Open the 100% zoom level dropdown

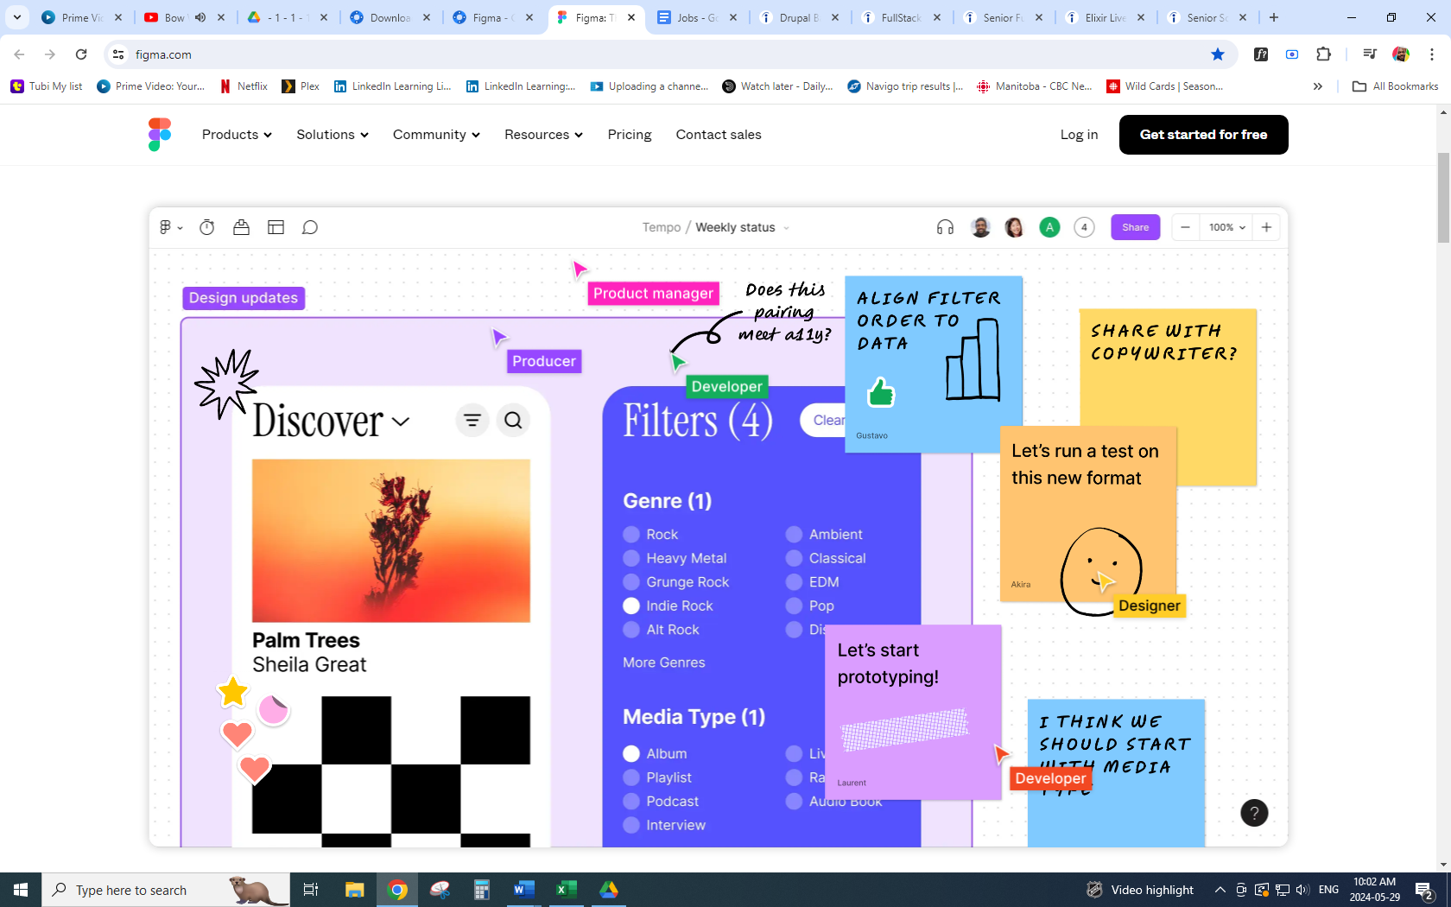(1226, 227)
